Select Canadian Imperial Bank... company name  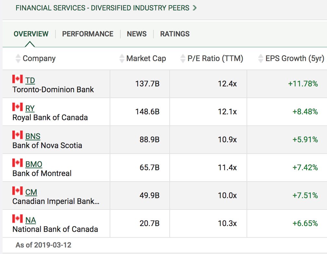[56, 201]
